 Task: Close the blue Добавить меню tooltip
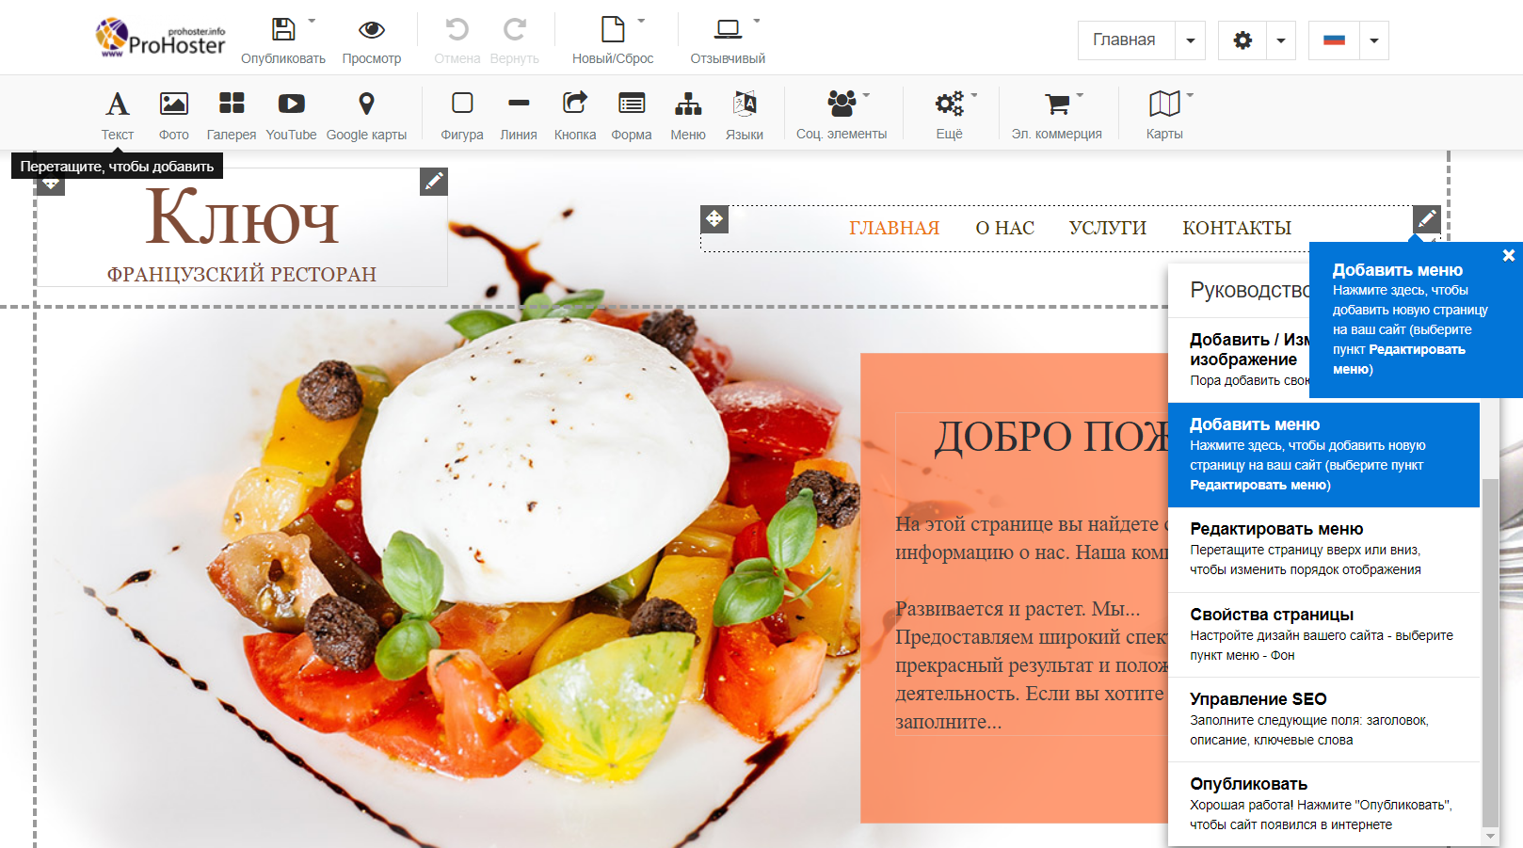[1508, 255]
